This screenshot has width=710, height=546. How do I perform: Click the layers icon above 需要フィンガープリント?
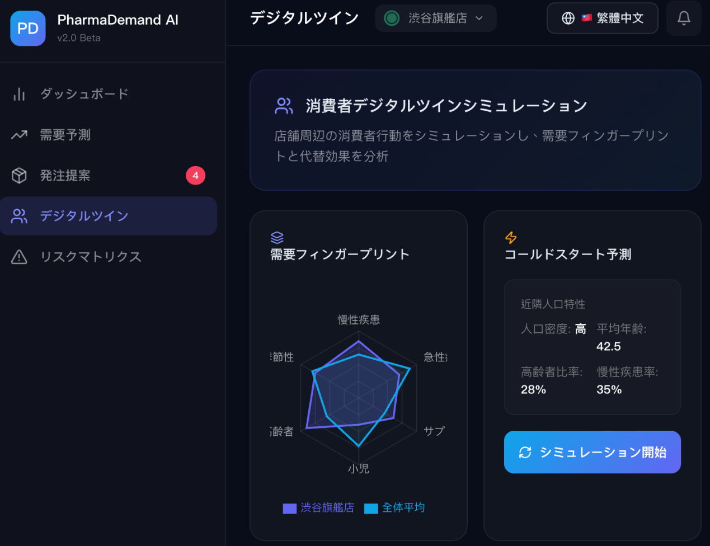(x=277, y=237)
